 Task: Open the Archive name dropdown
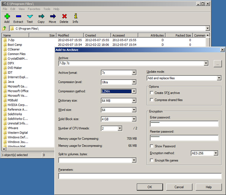tap(206, 63)
